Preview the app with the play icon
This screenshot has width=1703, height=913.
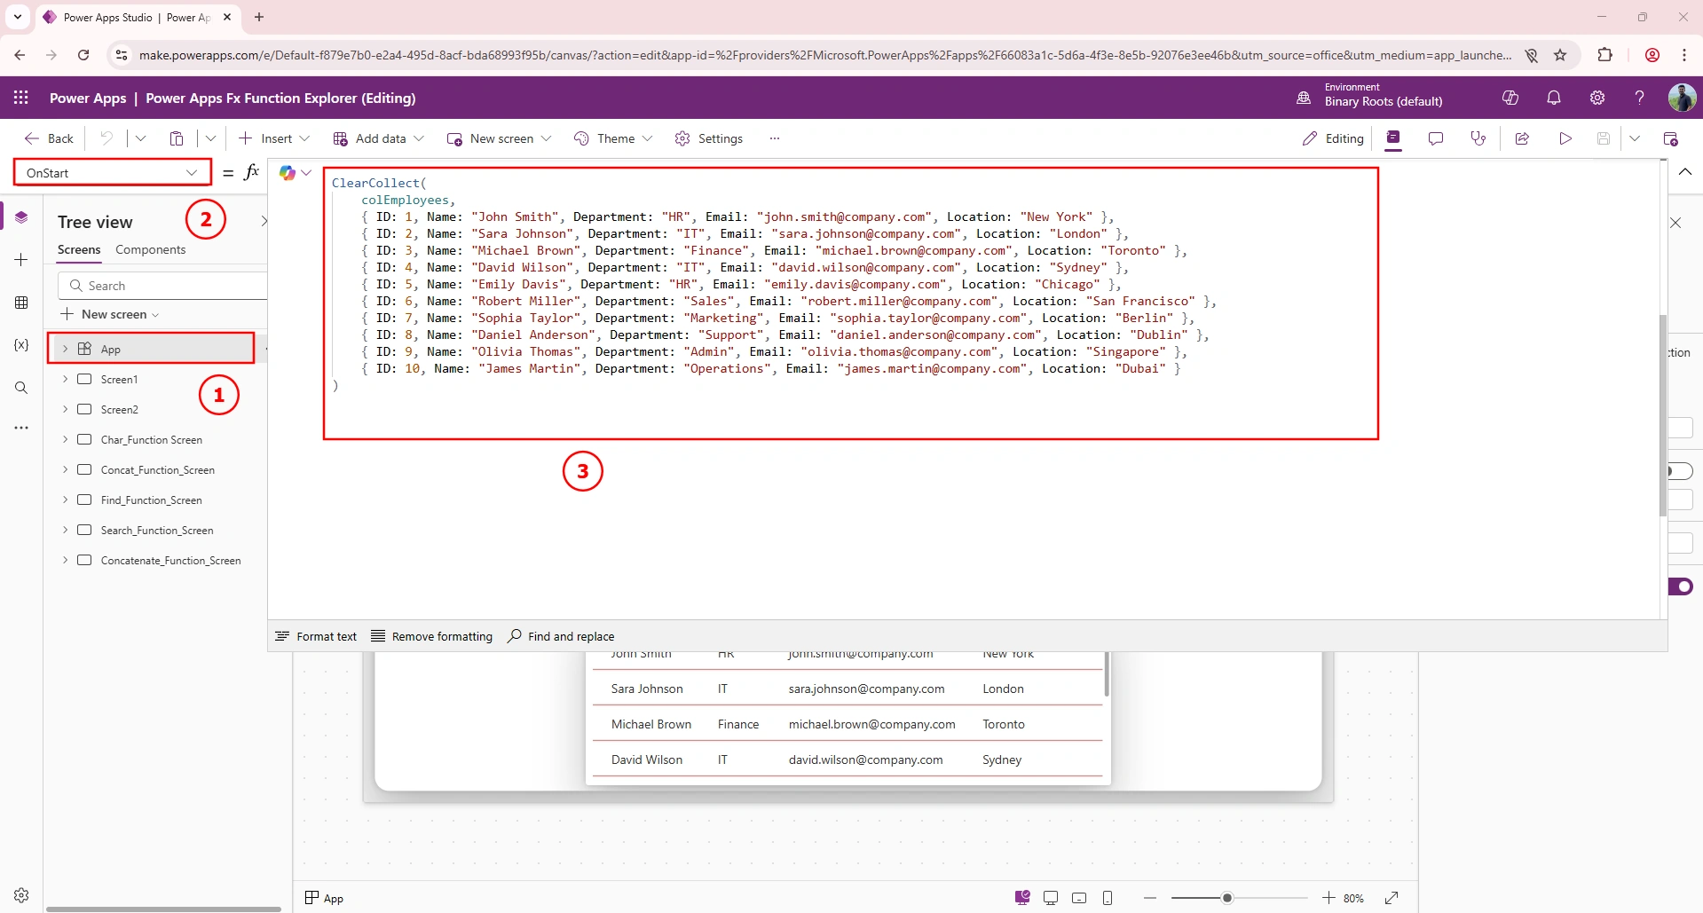click(1565, 138)
